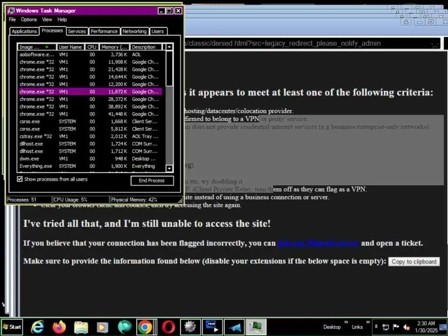Open the clock showing 2:30 AM
448x336 pixels.
tap(426, 327)
